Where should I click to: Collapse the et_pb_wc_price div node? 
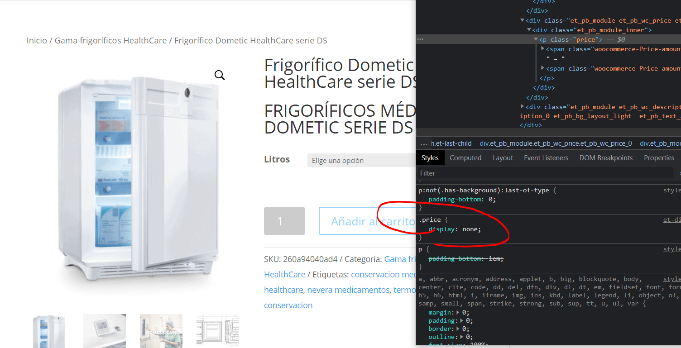click(522, 20)
